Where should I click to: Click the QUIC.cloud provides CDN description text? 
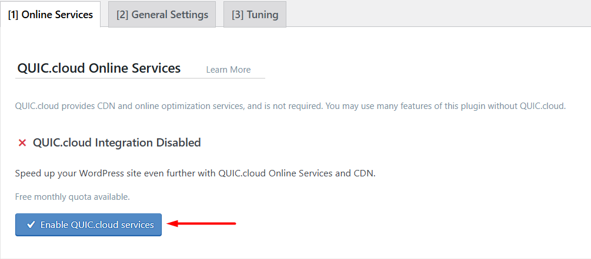pos(291,106)
